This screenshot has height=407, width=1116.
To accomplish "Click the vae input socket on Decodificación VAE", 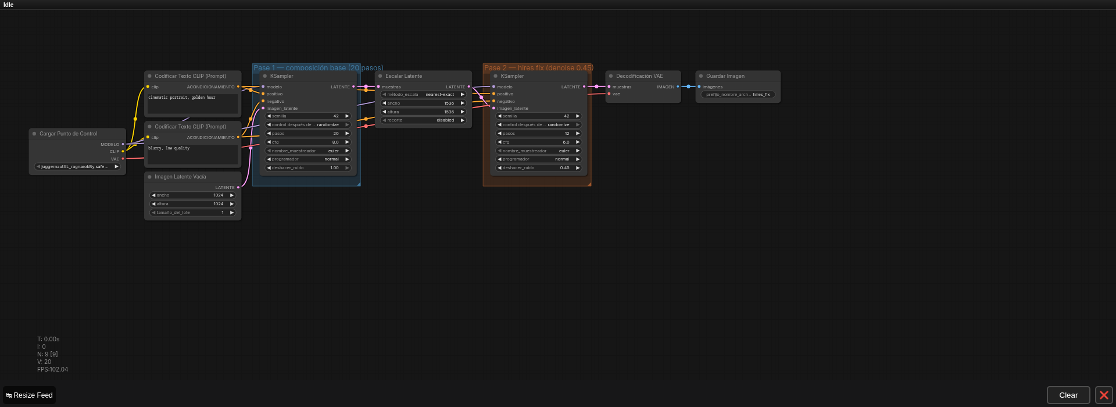I will click(x=609, y=94).
